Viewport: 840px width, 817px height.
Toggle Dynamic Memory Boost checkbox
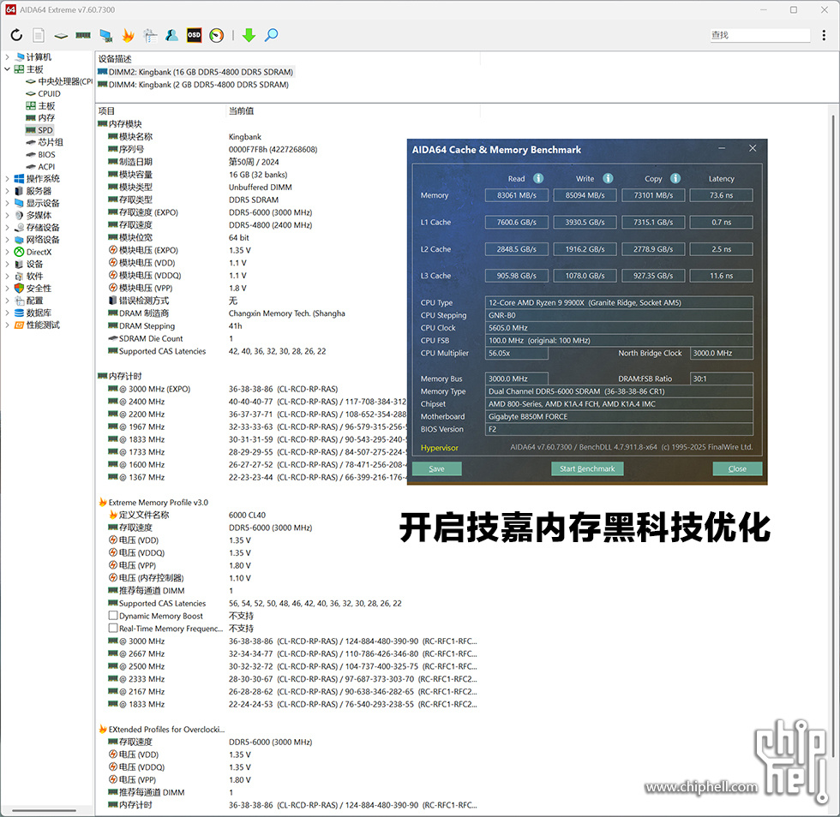[x=113, y=616]
